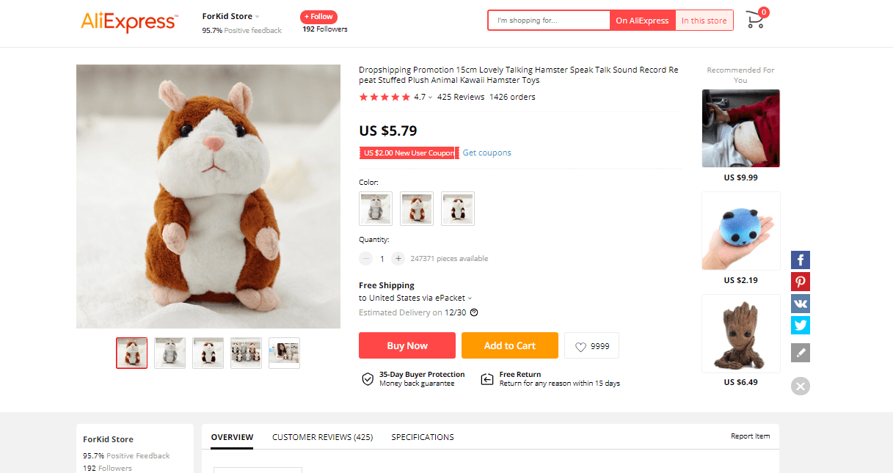893x473 pixels.
Task: Pin this product to Pinterest
Action: coord(800,281)
